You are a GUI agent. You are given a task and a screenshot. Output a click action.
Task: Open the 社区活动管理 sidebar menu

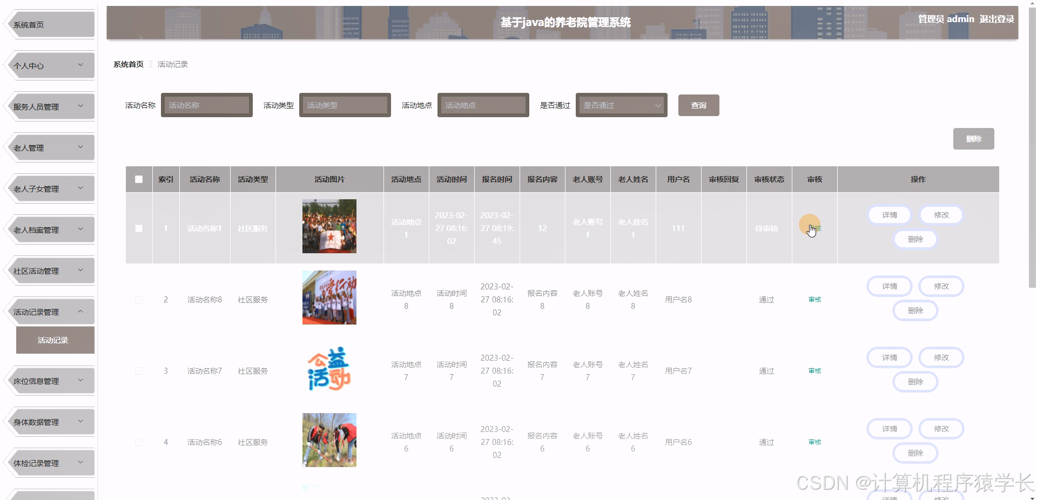[x=49, y=271]
